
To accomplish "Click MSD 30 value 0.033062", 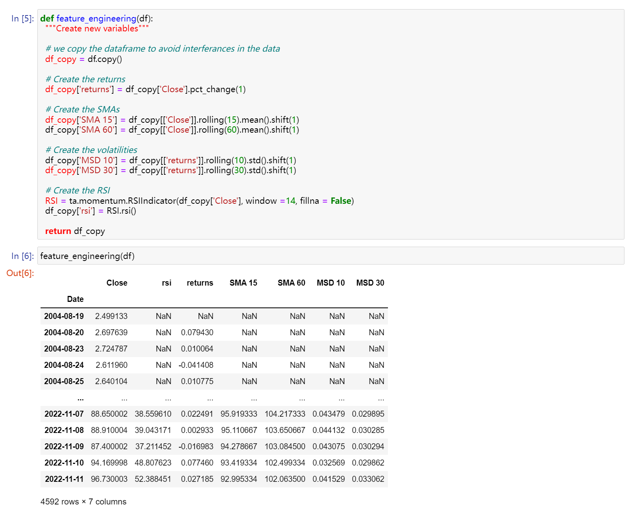I will (x=368, y=479).
